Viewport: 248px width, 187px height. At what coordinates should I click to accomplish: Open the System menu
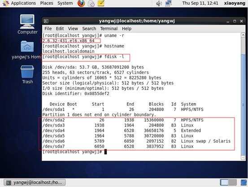point(65,3)
